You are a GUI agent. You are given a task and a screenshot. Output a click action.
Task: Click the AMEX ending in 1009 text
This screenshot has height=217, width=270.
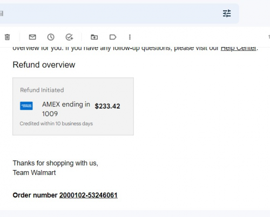pyautogui.click(x=66, y=109)
